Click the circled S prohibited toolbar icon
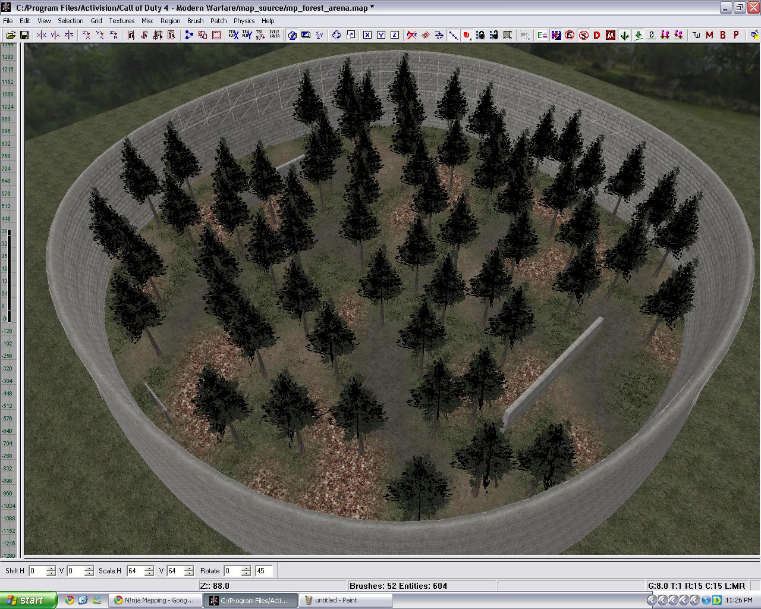761x609 pixels. (583, 35)
